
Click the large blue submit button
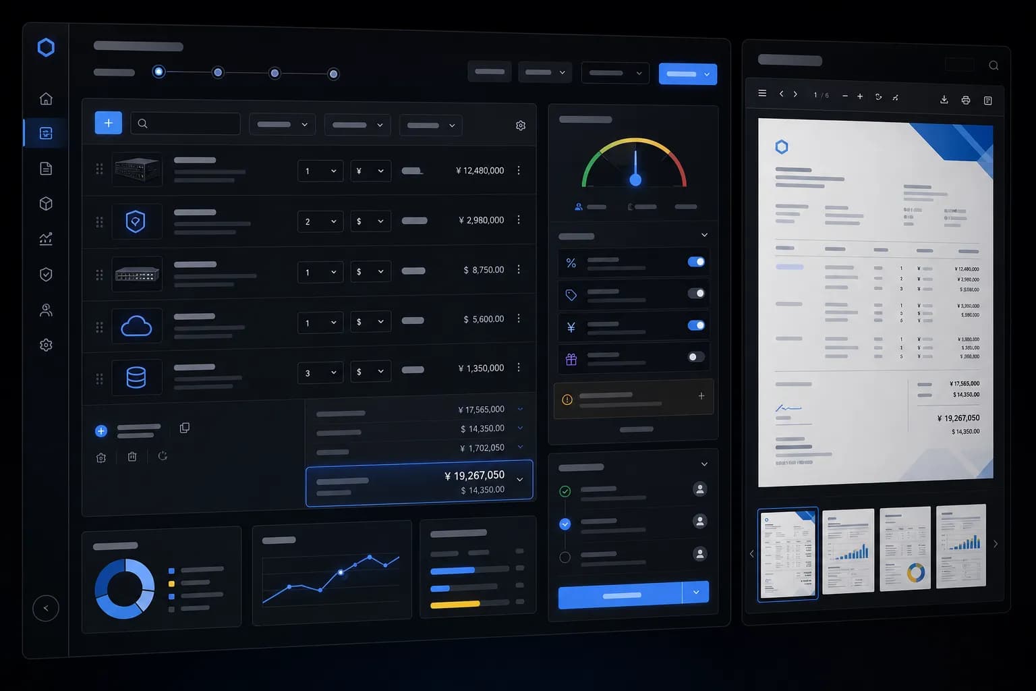(x=620, y=595)
